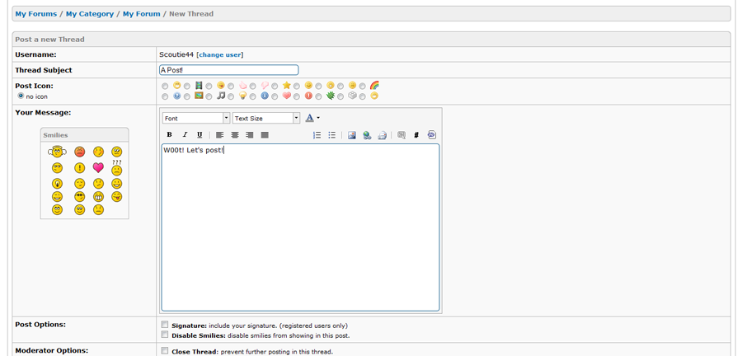Insert the sad smiley with question marks
Screen dimensions: 742x356
(117, 168)
